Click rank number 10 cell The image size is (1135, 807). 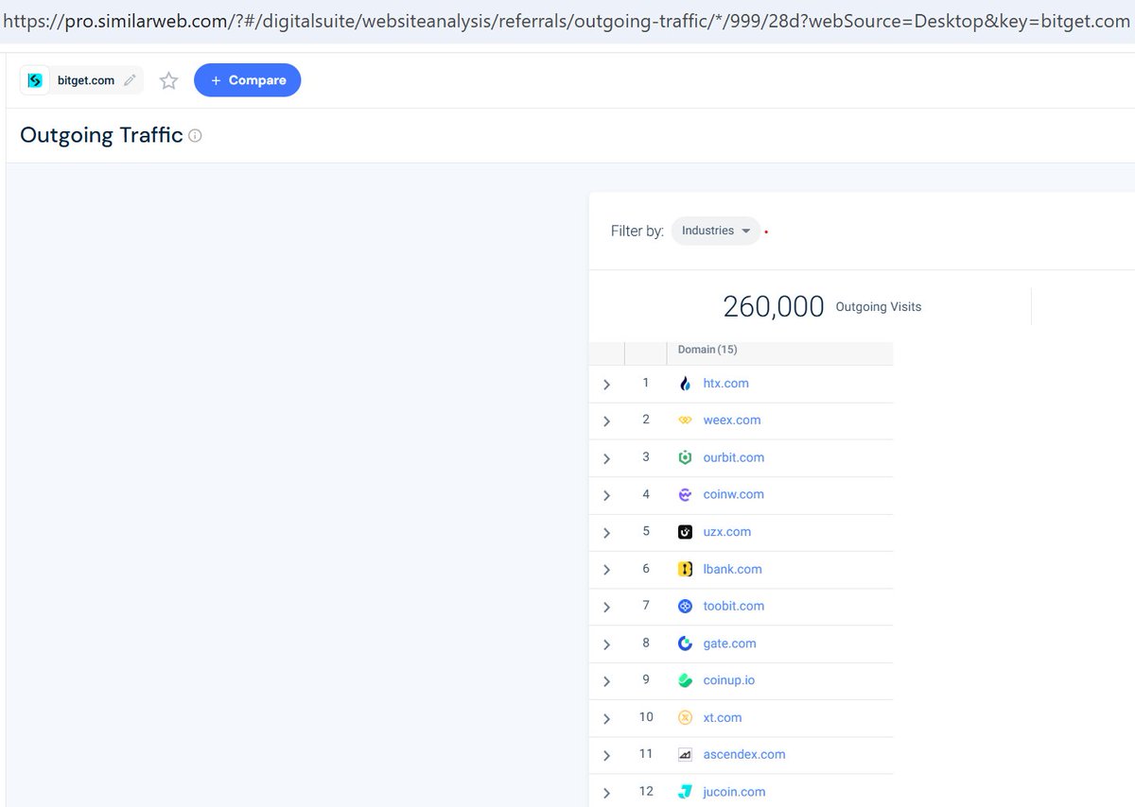click(x=646, y=716)
